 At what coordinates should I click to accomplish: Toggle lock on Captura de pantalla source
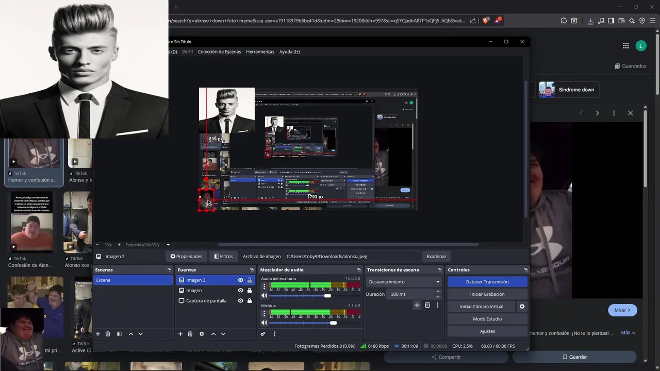coord(250,301)
